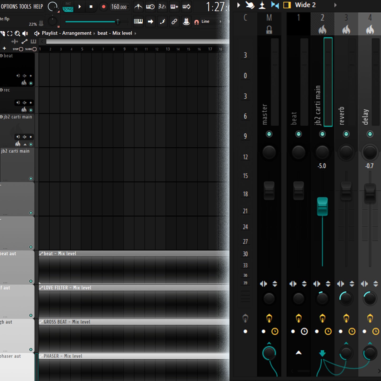Start playback with the play button
Viewport: 381px width, 381px height.
point(80,7)
